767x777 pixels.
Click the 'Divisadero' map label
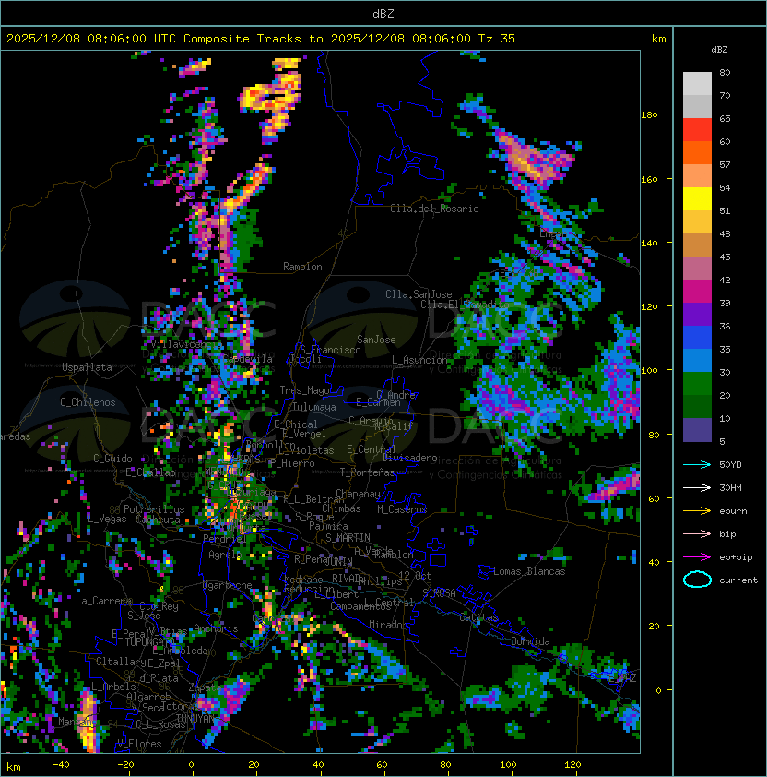[x=409, y=458]
